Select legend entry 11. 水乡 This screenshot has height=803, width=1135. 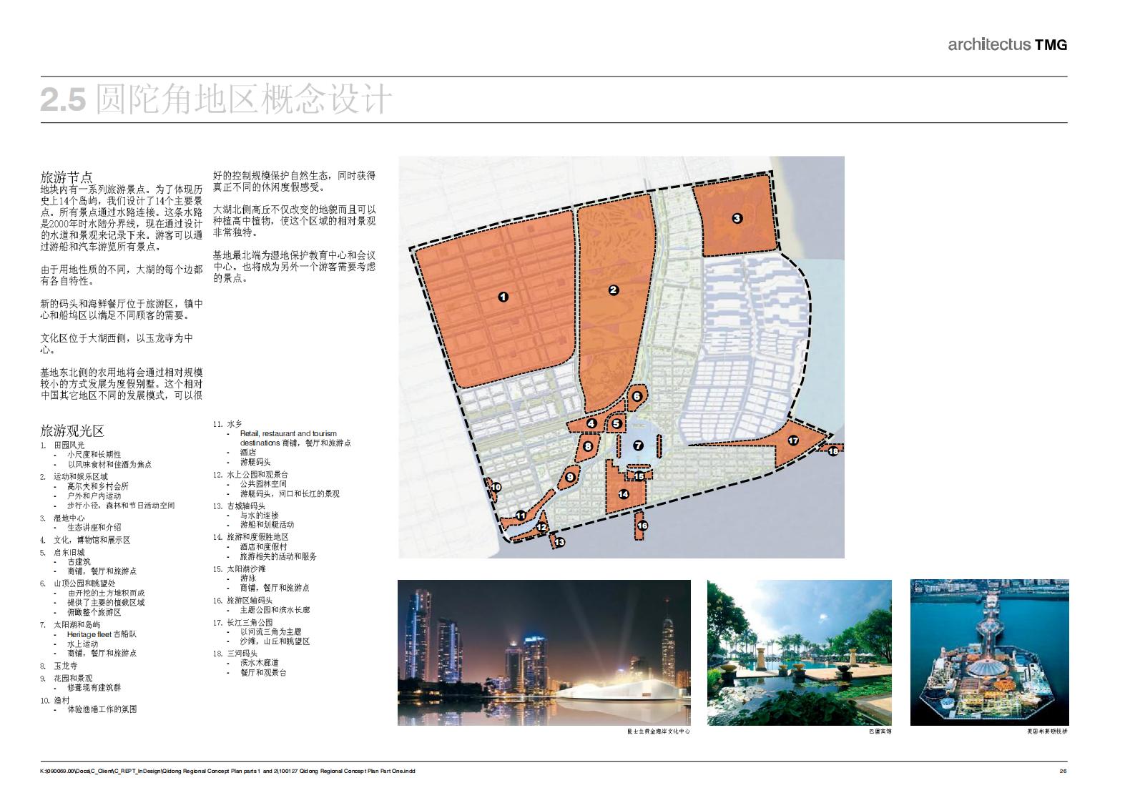coord(227,424)
